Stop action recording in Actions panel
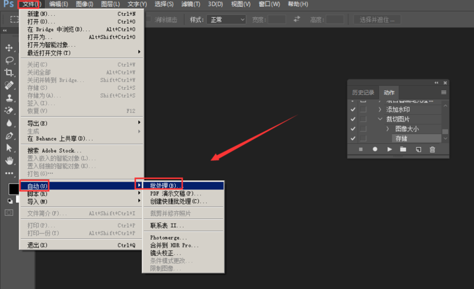Viewport: 474px width, 289px height. (361, 149)
